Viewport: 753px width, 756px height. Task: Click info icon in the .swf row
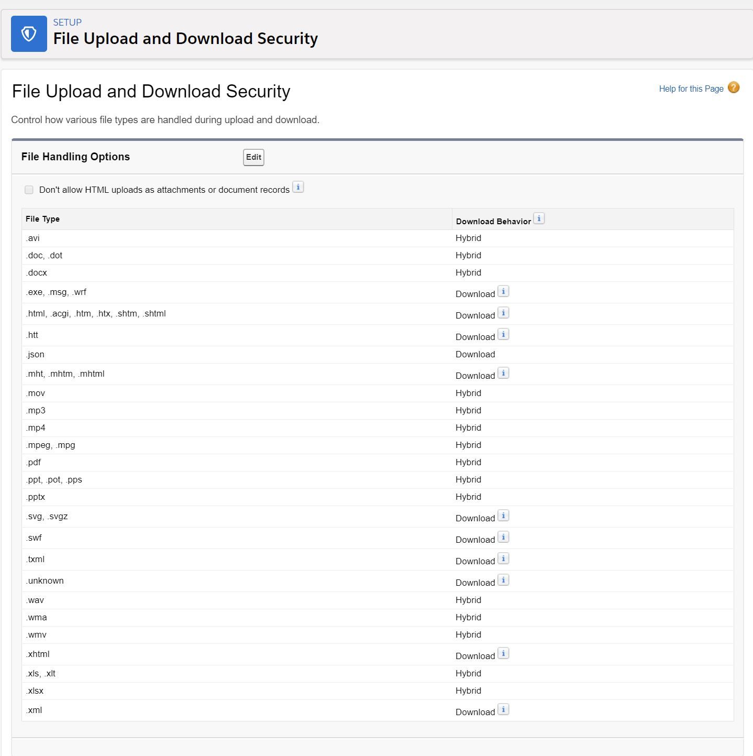coord(503,537)
